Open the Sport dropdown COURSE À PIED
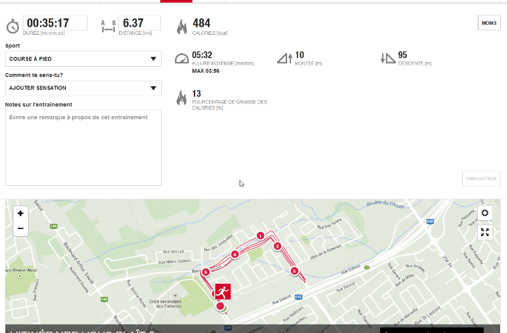The image size is (507, 333). [x=83, y=59]
